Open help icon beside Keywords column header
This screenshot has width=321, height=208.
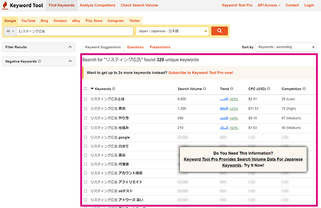click(x=114, y=89)
